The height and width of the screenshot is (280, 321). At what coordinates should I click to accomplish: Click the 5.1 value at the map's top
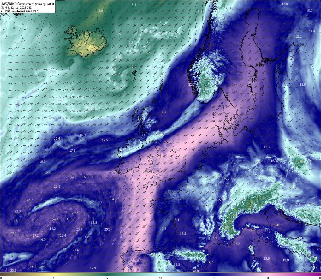click(134, 5)
